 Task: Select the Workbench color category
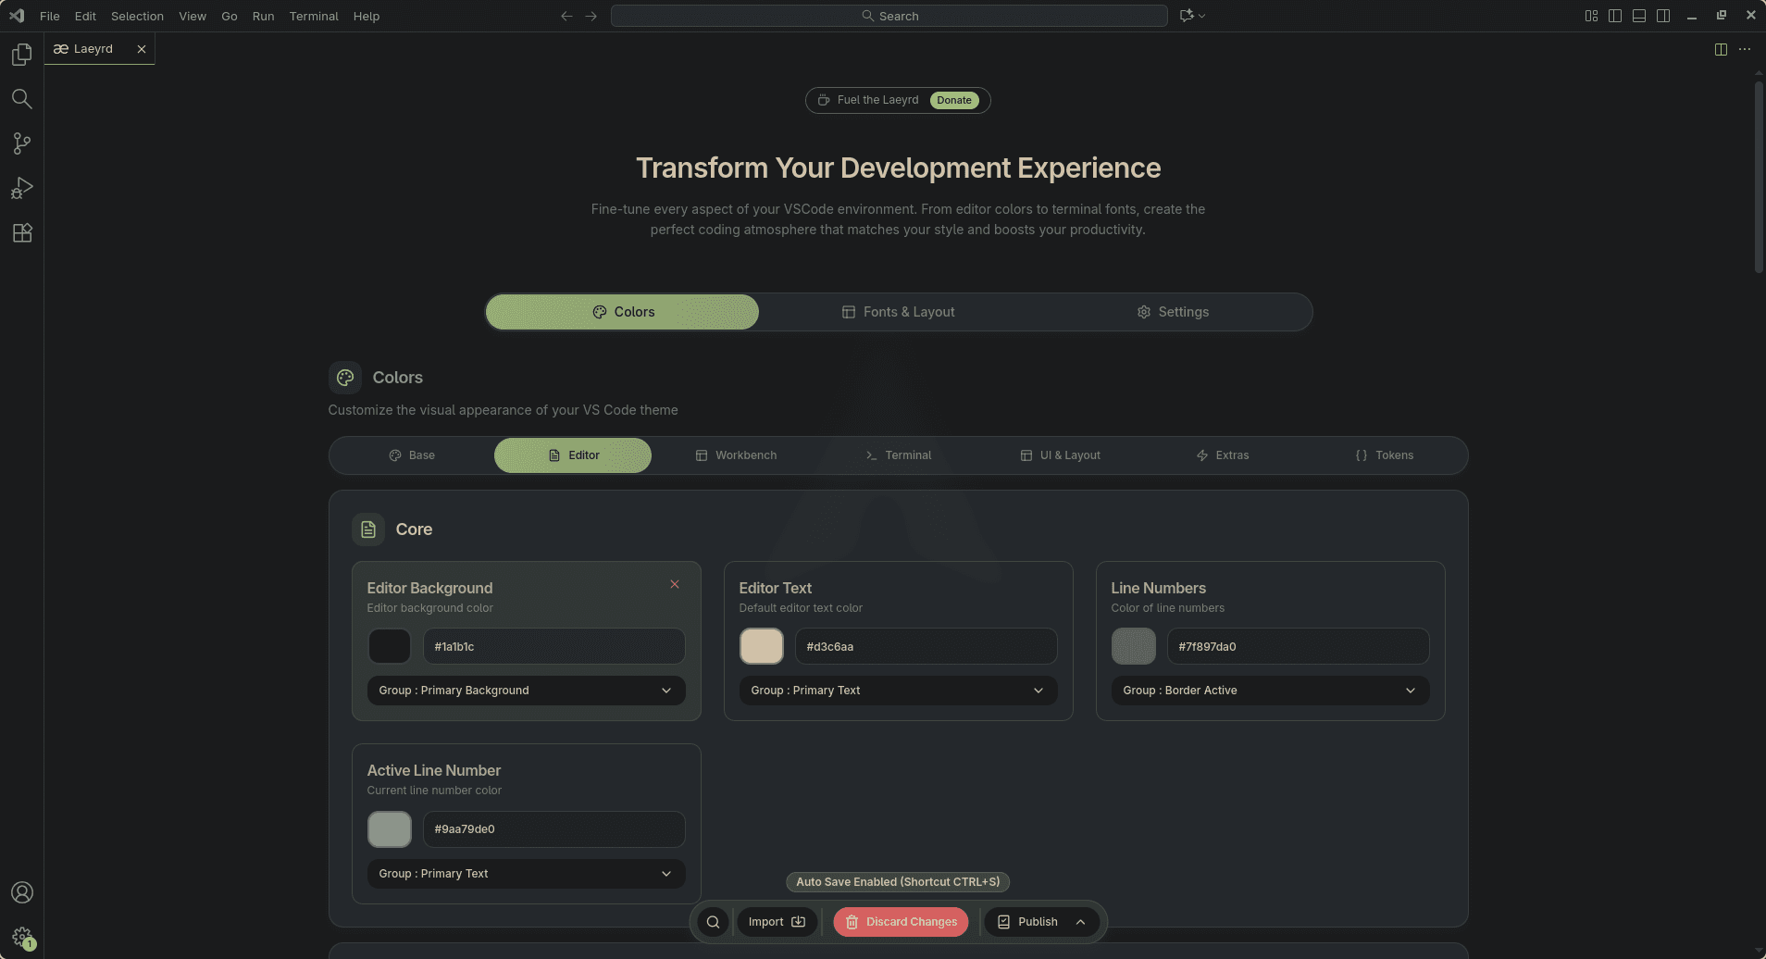tap(737, 455)
